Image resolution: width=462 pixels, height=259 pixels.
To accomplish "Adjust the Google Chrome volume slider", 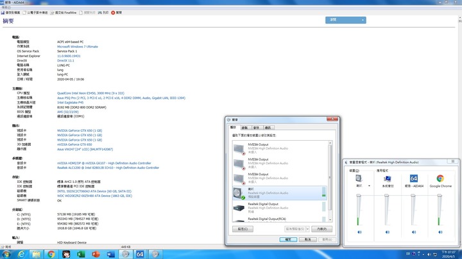I will [440, 196].
